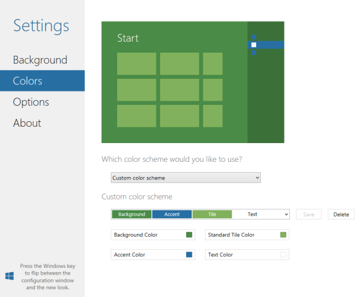Screen dimensions: 364x297
Task: Click the Delete button
Action: coord(341,214)
